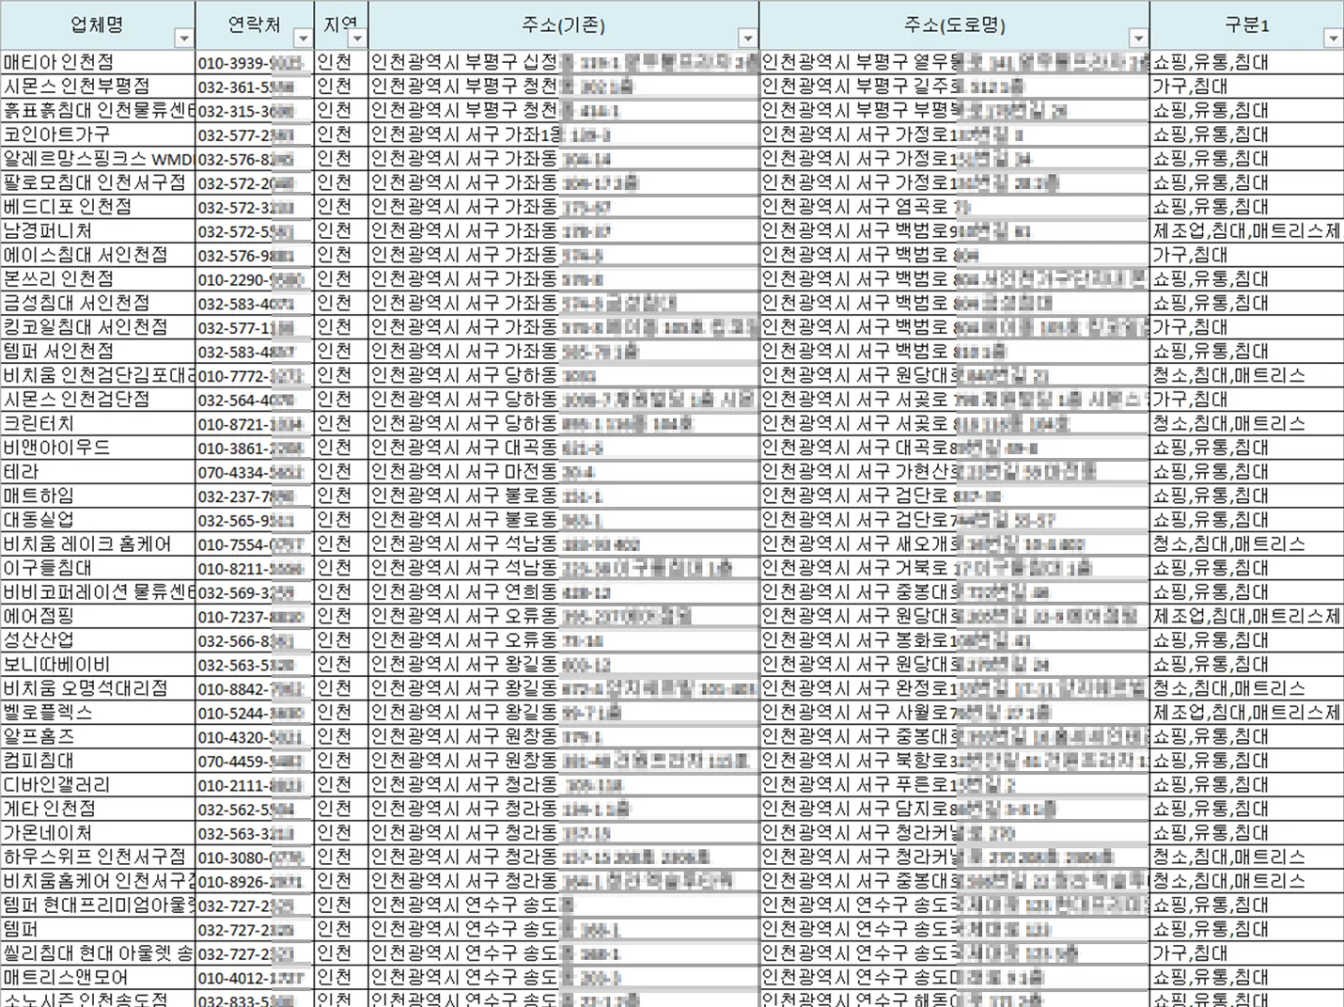This screenshot has width=1344, height=1007.
Task: Click phone cell starting 070-4459 for 컴피침대
Action: pos(255,761)
